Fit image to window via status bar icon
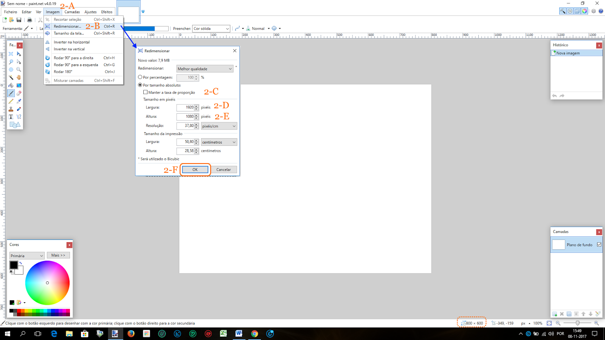The image size is (605, 340). tap(549, 323)
